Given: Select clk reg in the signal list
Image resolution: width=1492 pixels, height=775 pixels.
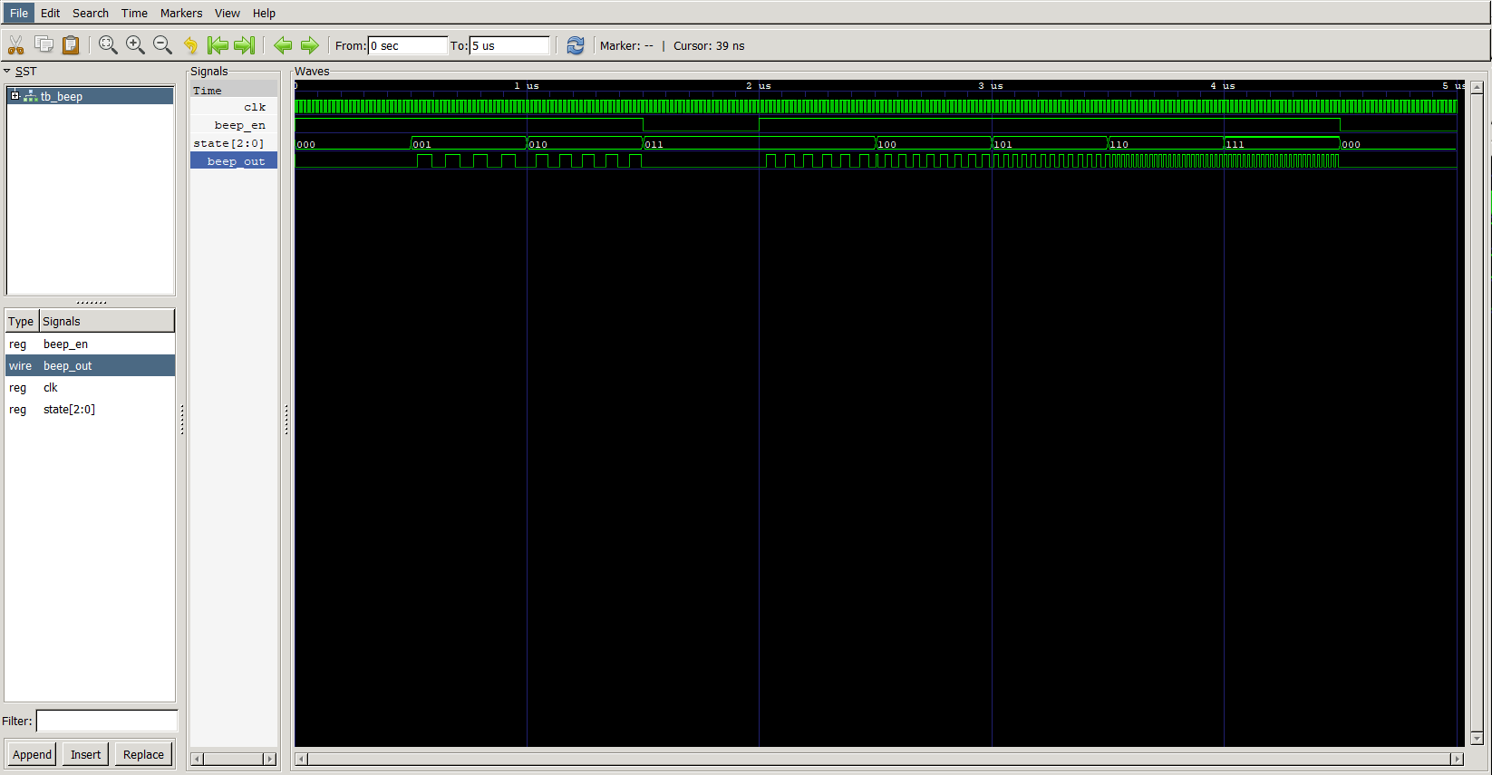Looking at the screenshot, I should tap(90, 388).
